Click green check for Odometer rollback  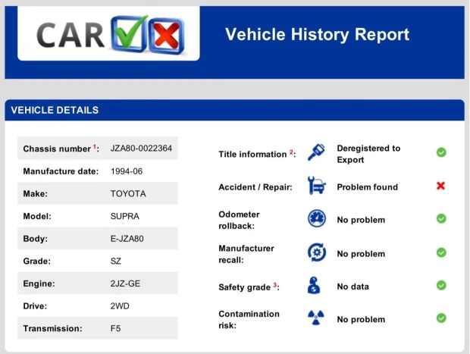tap(441, 218)
